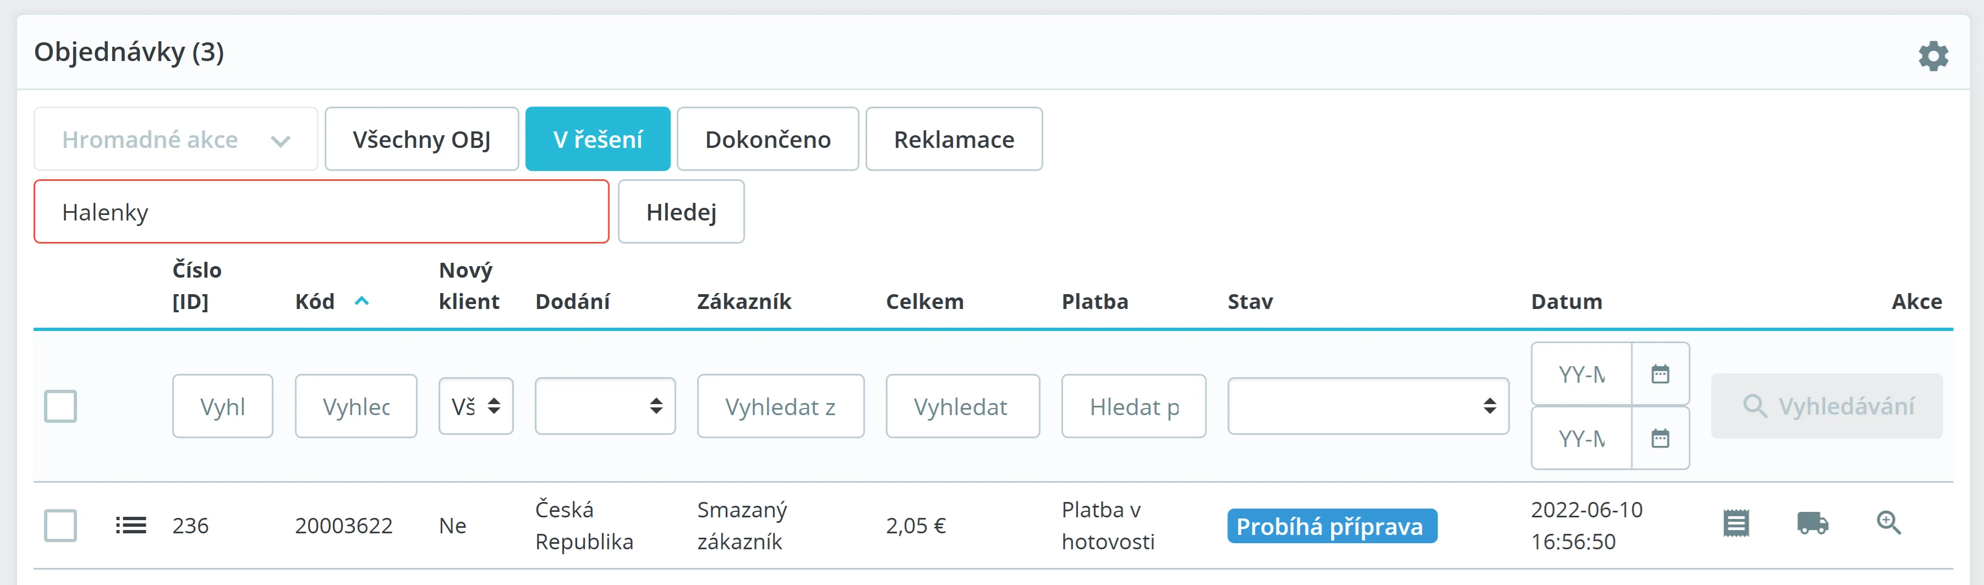Viewport: 1984px width, 585px height.
Task: Select the Dokončeno tab
Action: click(767, 139)
